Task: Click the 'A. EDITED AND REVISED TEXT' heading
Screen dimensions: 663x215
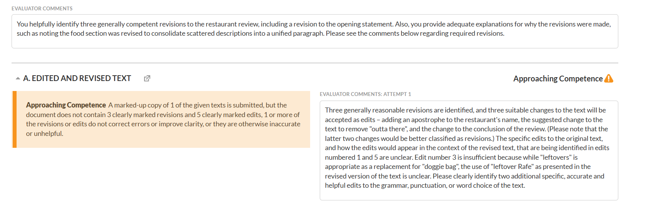Action: click(x=77, y=78)
